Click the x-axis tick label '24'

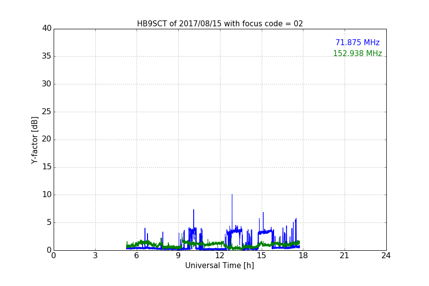(x=386, y=256)
